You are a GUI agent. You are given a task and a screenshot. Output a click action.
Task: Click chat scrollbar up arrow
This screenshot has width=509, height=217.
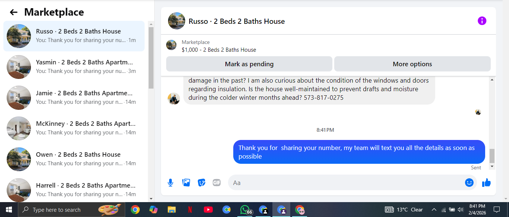click(492, 80)
